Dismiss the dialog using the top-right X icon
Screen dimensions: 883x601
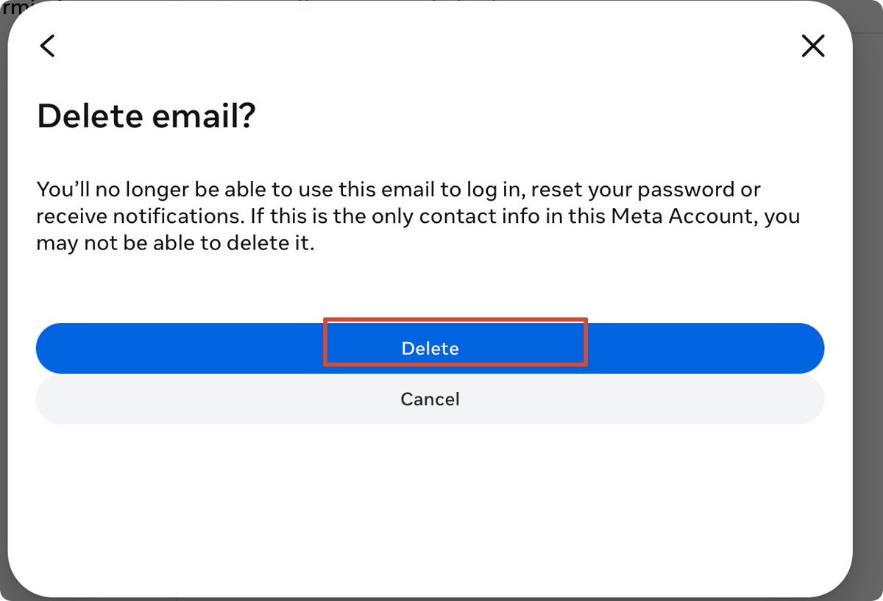(x=813, y=46)
